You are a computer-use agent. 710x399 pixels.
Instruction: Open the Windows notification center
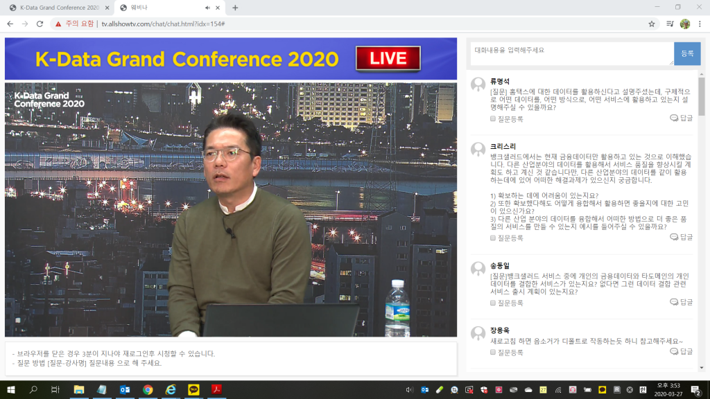(x=696, y=390)
